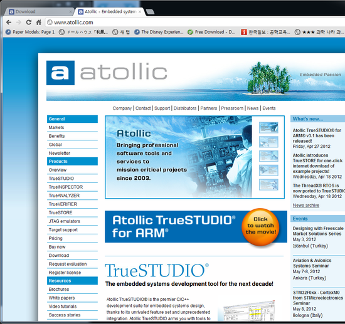Screen dimensions: 345x324
Task: Open the Download sidebar link
Action: click(59, 256)
